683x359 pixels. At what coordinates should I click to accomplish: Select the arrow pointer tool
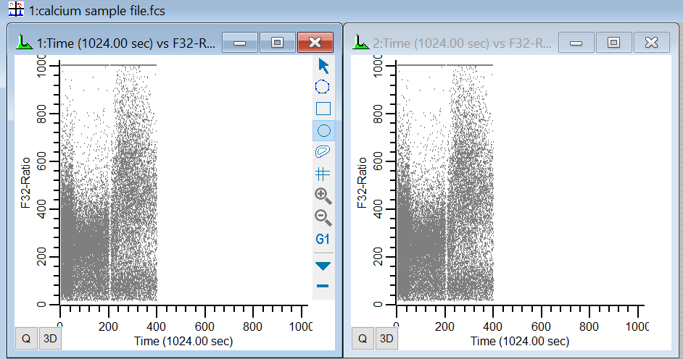point(323,67)
